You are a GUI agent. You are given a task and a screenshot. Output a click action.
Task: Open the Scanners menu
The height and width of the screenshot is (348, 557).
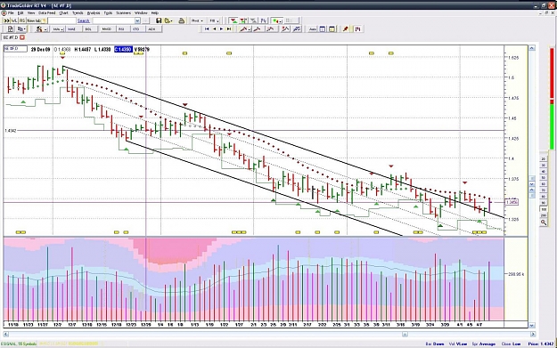[x=123, y=12]
